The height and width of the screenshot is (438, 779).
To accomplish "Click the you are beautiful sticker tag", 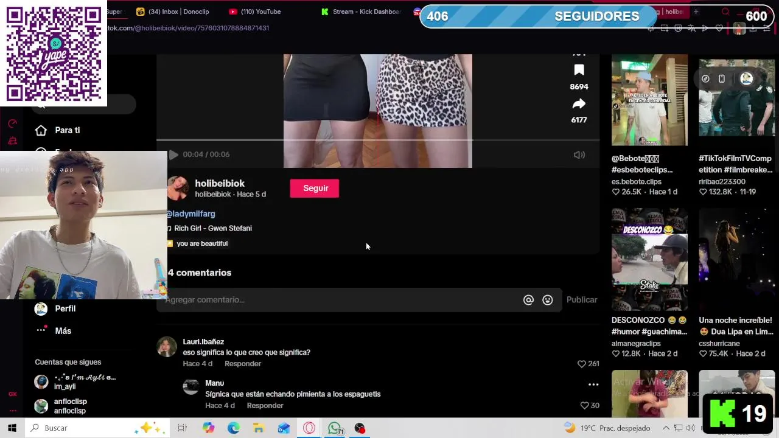I will pos(202,243).
